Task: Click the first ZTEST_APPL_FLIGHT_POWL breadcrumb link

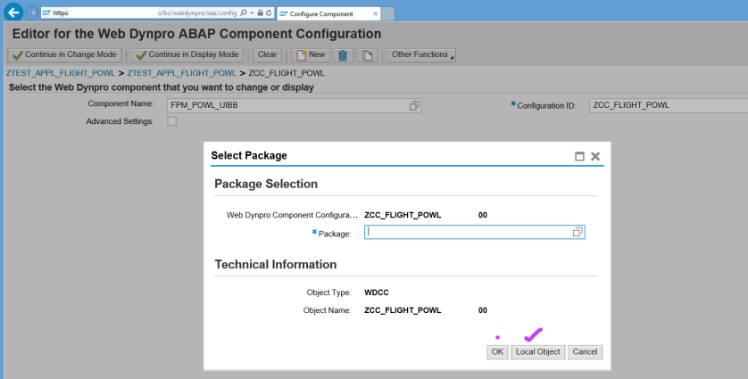Action: [x=61, y=72]
